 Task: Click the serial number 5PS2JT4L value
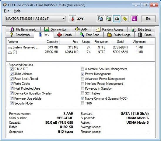[65, 118]
